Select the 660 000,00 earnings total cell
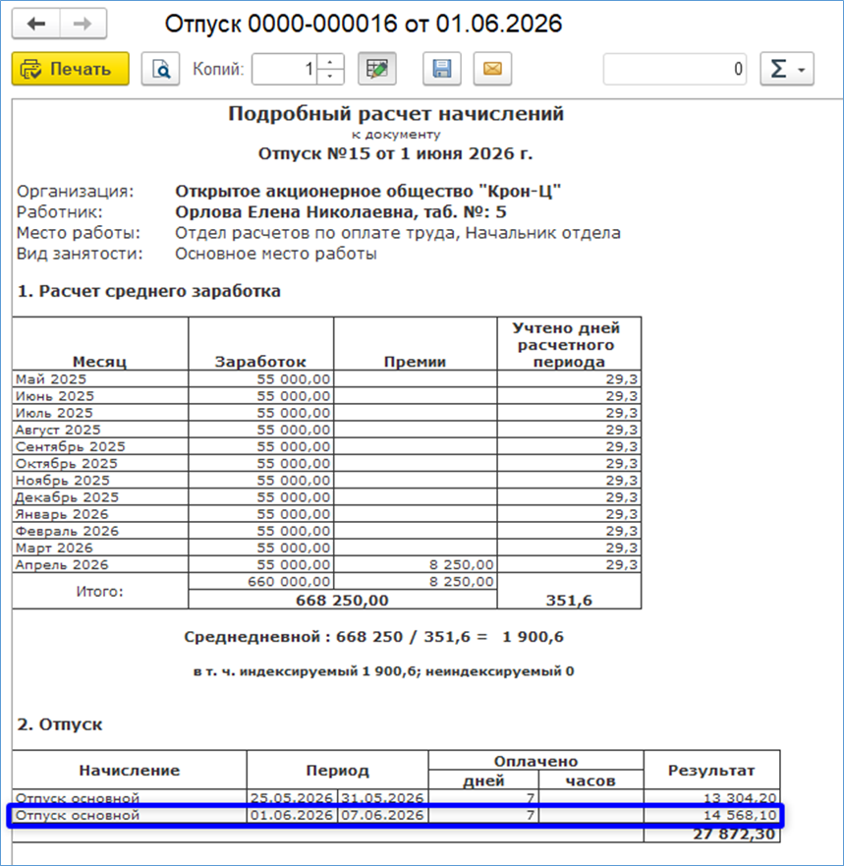Viewport: 844px width, 866px height. tap(260, 582)
